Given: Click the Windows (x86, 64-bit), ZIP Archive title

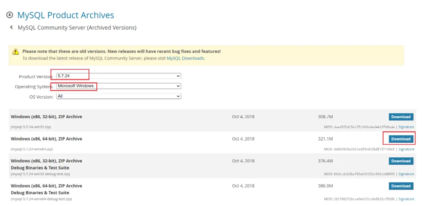Looking at the screenshot, I should tap(46, 139).
